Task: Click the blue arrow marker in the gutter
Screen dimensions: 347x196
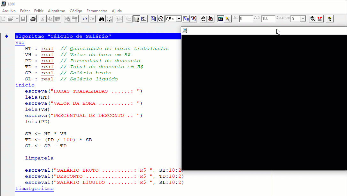Action: (x=7, y=37)
